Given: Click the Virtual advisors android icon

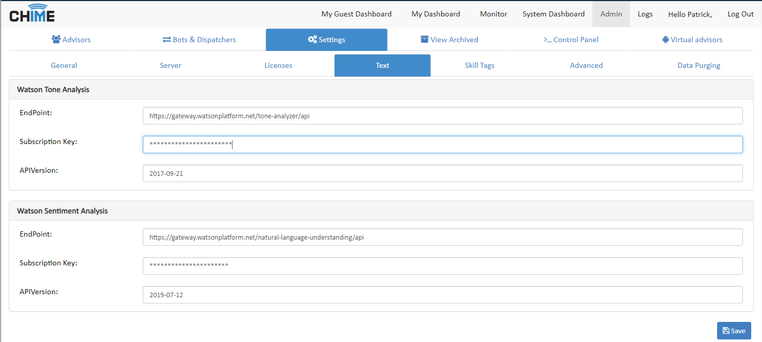Looking at the screenshot, I should pyautogui.click(x=666, y=40).
